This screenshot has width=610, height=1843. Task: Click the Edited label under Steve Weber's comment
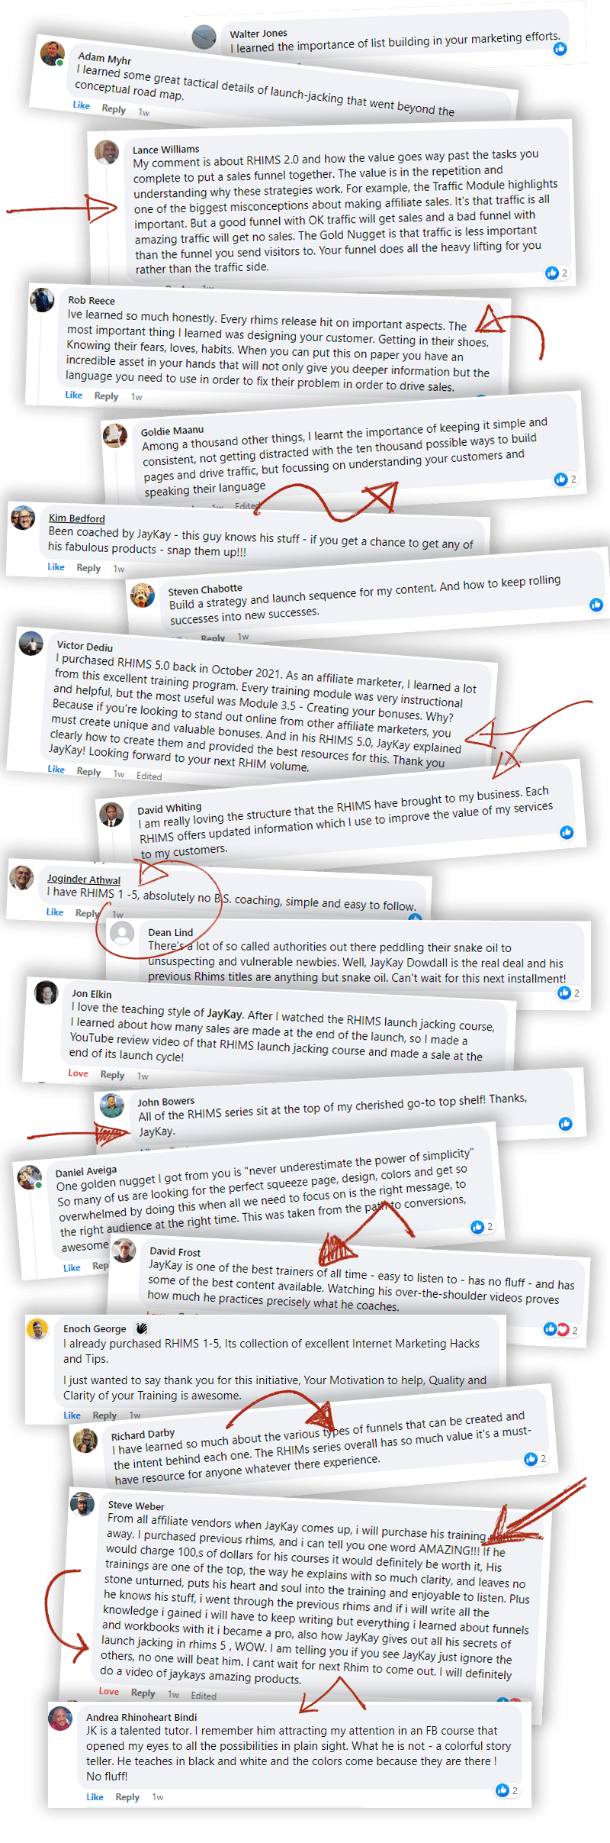click(204, 1696)
